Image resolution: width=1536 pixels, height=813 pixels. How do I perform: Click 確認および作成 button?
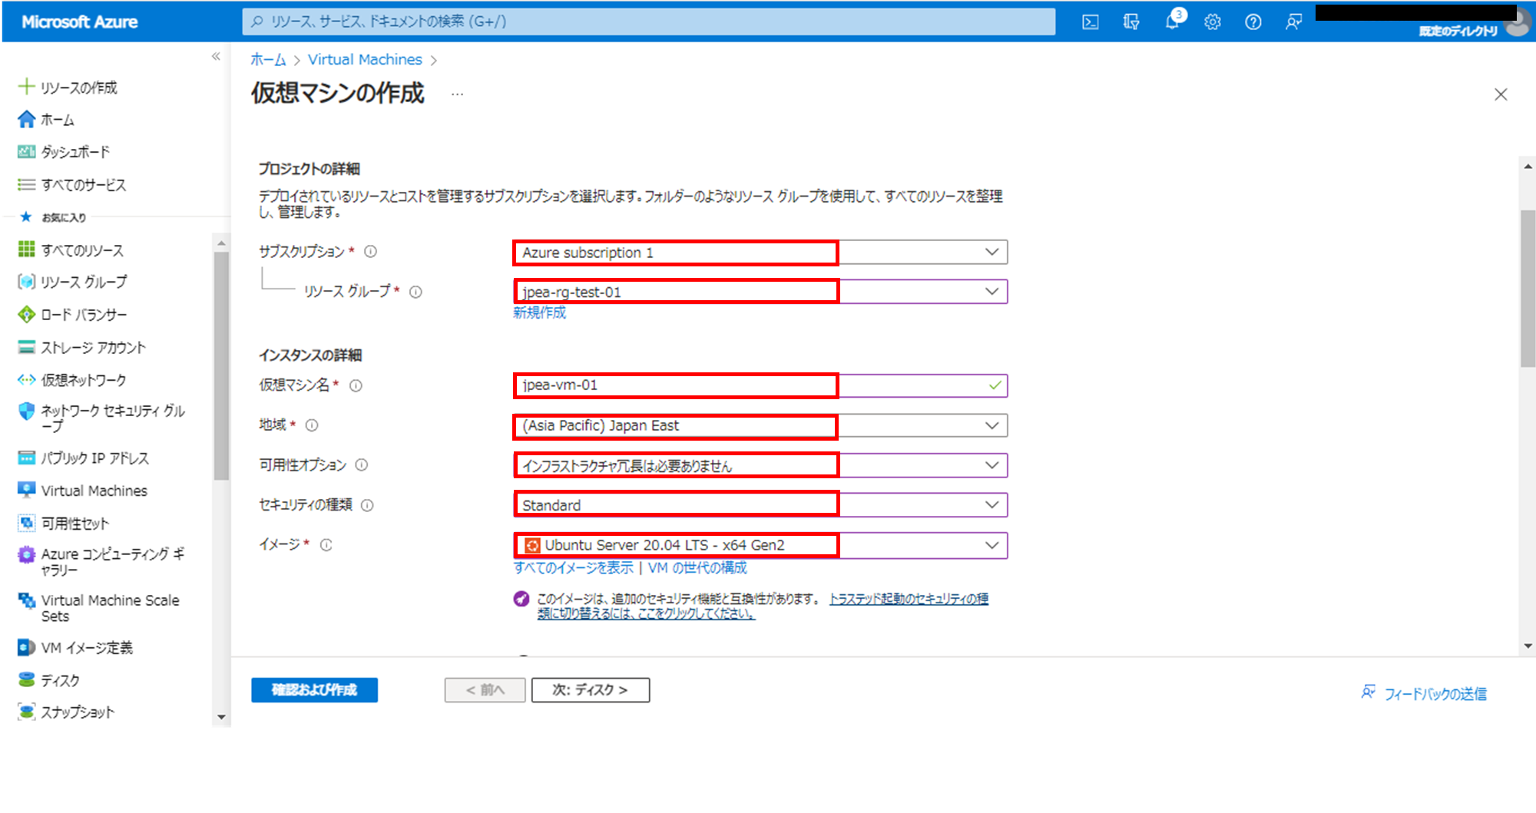(314, 690)
